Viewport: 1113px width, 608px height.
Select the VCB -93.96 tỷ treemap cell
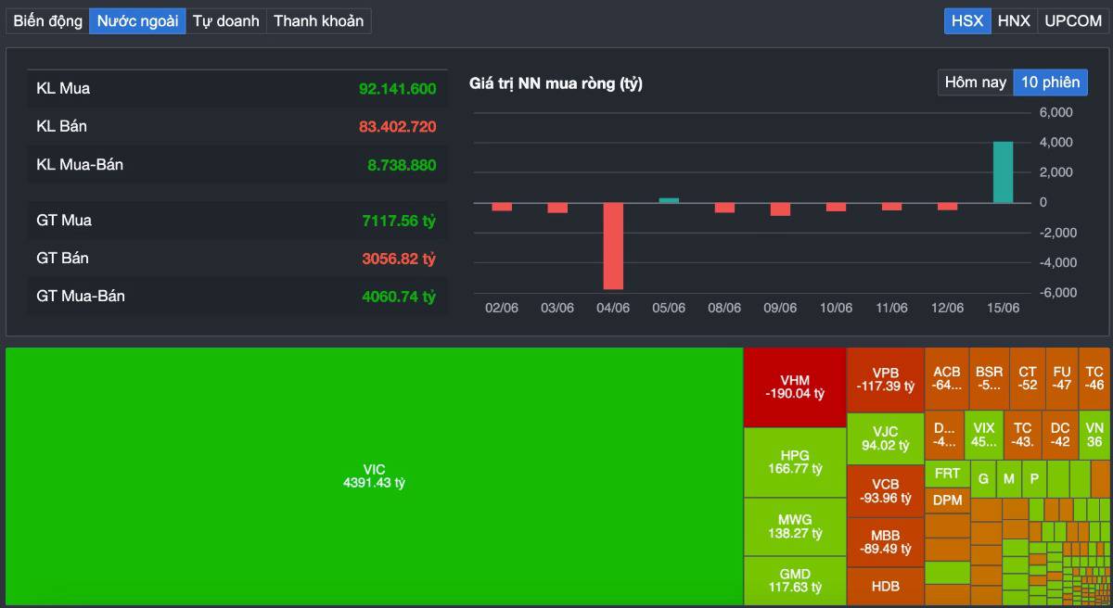[886, 491]
